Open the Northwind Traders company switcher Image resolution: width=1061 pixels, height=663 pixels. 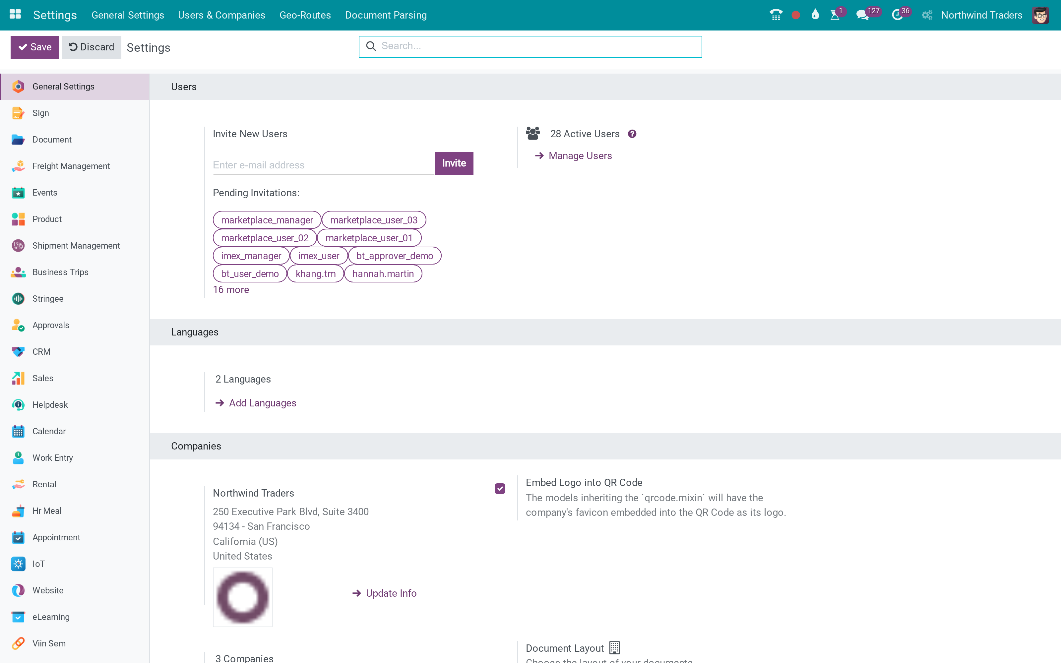(x=982, y=15)
